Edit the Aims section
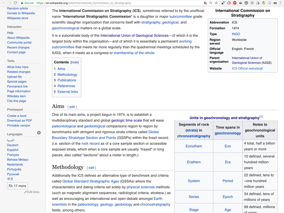This screenshot has height=213, width=284. (72, 107)
